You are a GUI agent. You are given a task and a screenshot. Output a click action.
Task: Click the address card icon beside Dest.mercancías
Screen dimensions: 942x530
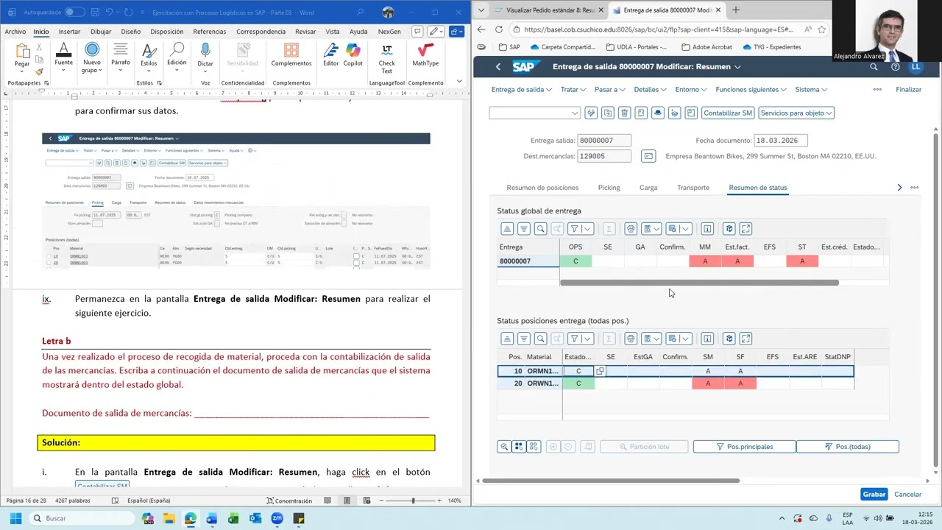point(648,156)
